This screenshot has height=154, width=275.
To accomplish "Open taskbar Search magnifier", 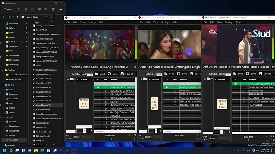I will [11, 151].
